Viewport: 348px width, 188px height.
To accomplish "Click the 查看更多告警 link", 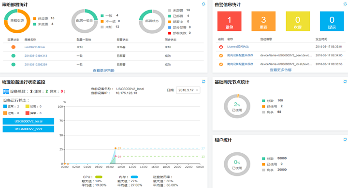I will point(280,70).
